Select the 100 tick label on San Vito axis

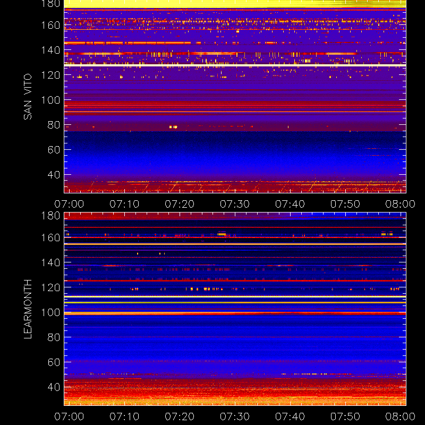click(x=50, y=100)
